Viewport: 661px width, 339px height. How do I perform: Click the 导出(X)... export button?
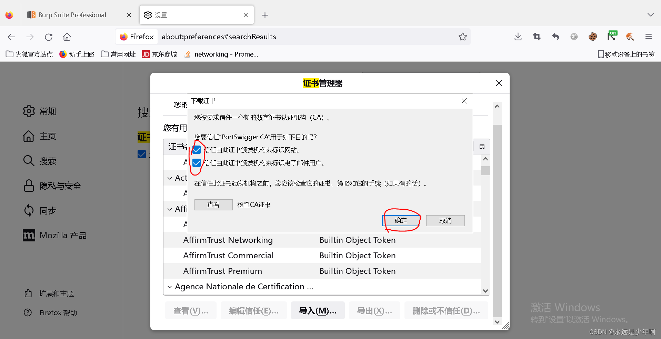(x=374, y=311)
